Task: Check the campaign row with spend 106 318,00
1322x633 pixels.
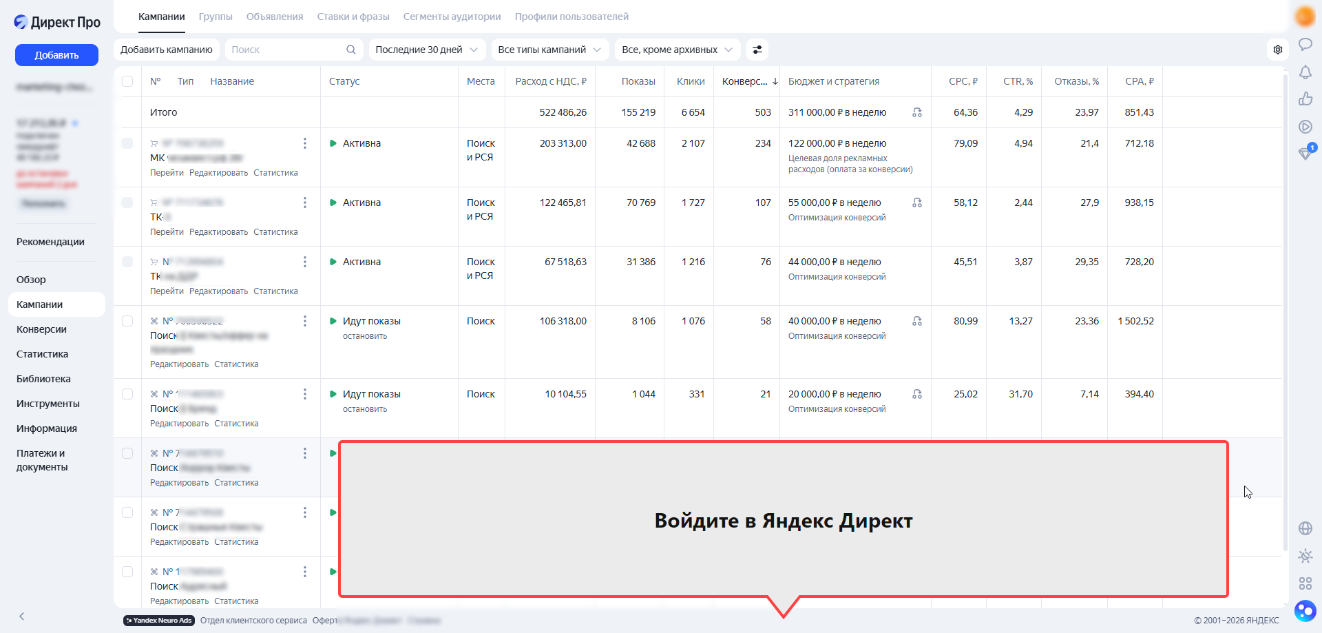Action: click(127, 321)
